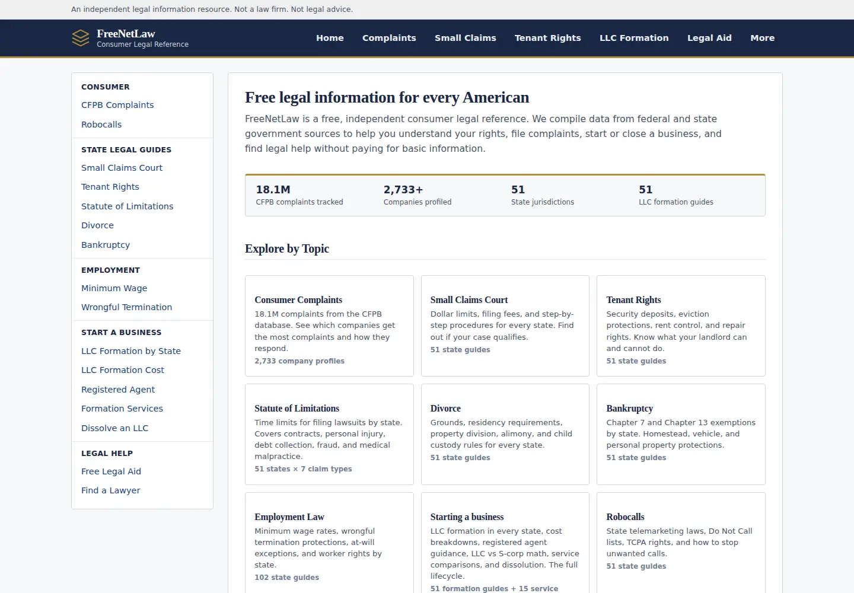This screenshot has height=593, width=854.
Task: Open the Tenant Rights sidebar link
Action: click(x=110, y=187)
